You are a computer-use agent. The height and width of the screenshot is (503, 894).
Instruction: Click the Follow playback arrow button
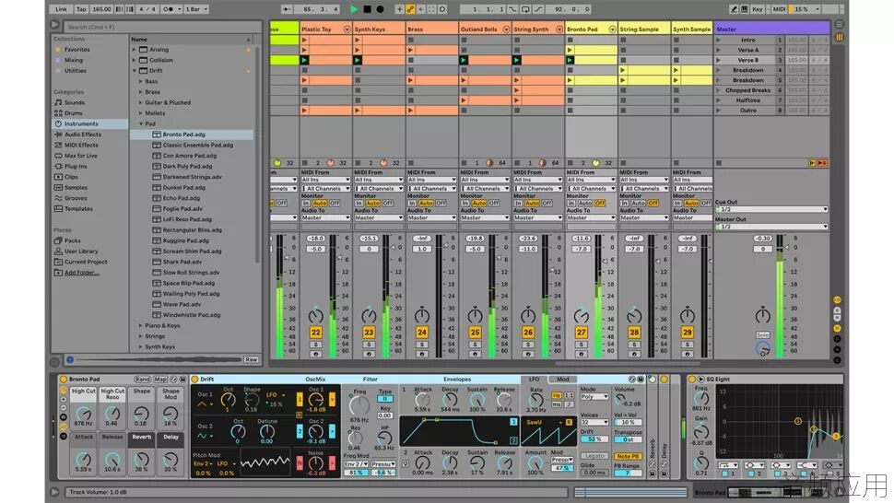click(x=287, y=9)
